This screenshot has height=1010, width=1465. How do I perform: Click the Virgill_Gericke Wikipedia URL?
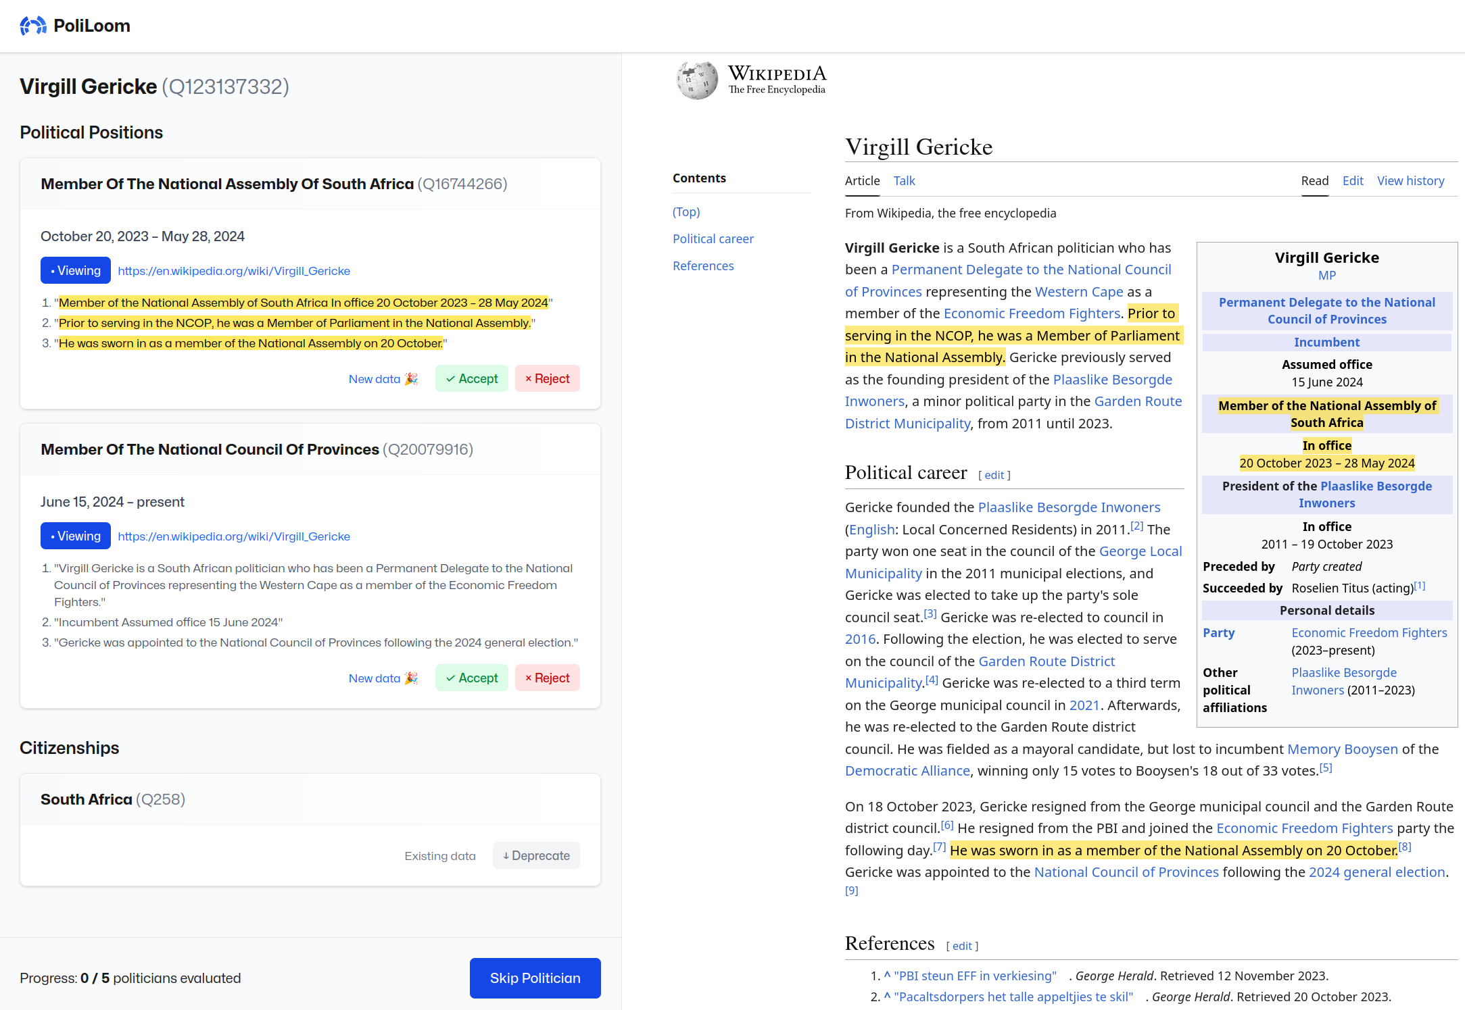[x=234, y=270]
